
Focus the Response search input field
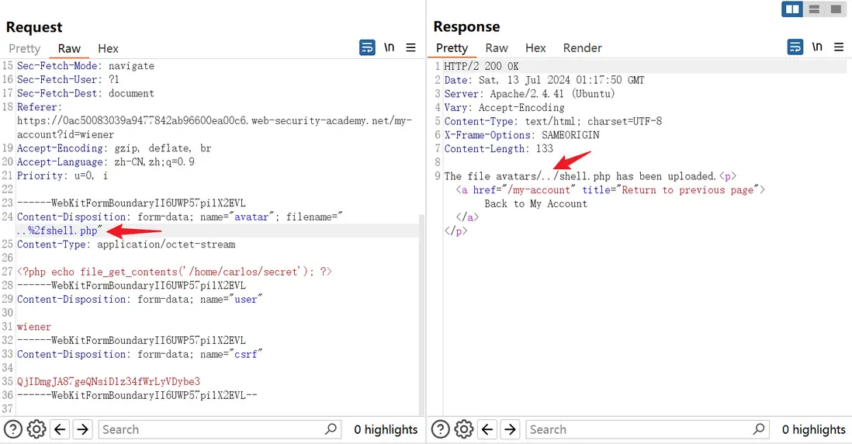pos(647,429)
